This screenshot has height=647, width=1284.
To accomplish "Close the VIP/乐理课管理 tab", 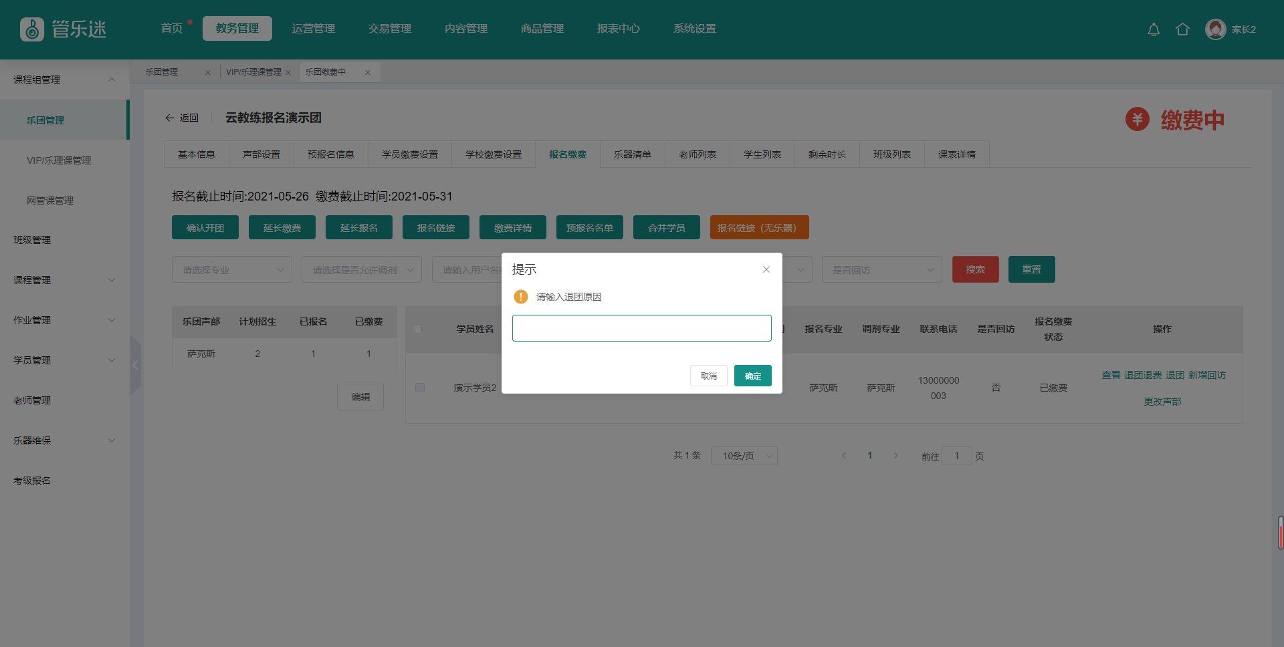I will coord(288,72).
